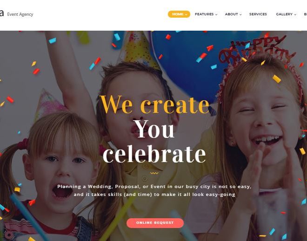The image size is (307, 241).
Task: Open the cut-off menu item after GALLERY
Action: 305,14
